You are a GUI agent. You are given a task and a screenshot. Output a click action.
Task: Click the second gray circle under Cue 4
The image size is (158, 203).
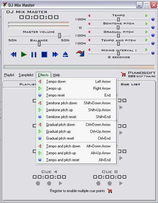tap(49, 183)
